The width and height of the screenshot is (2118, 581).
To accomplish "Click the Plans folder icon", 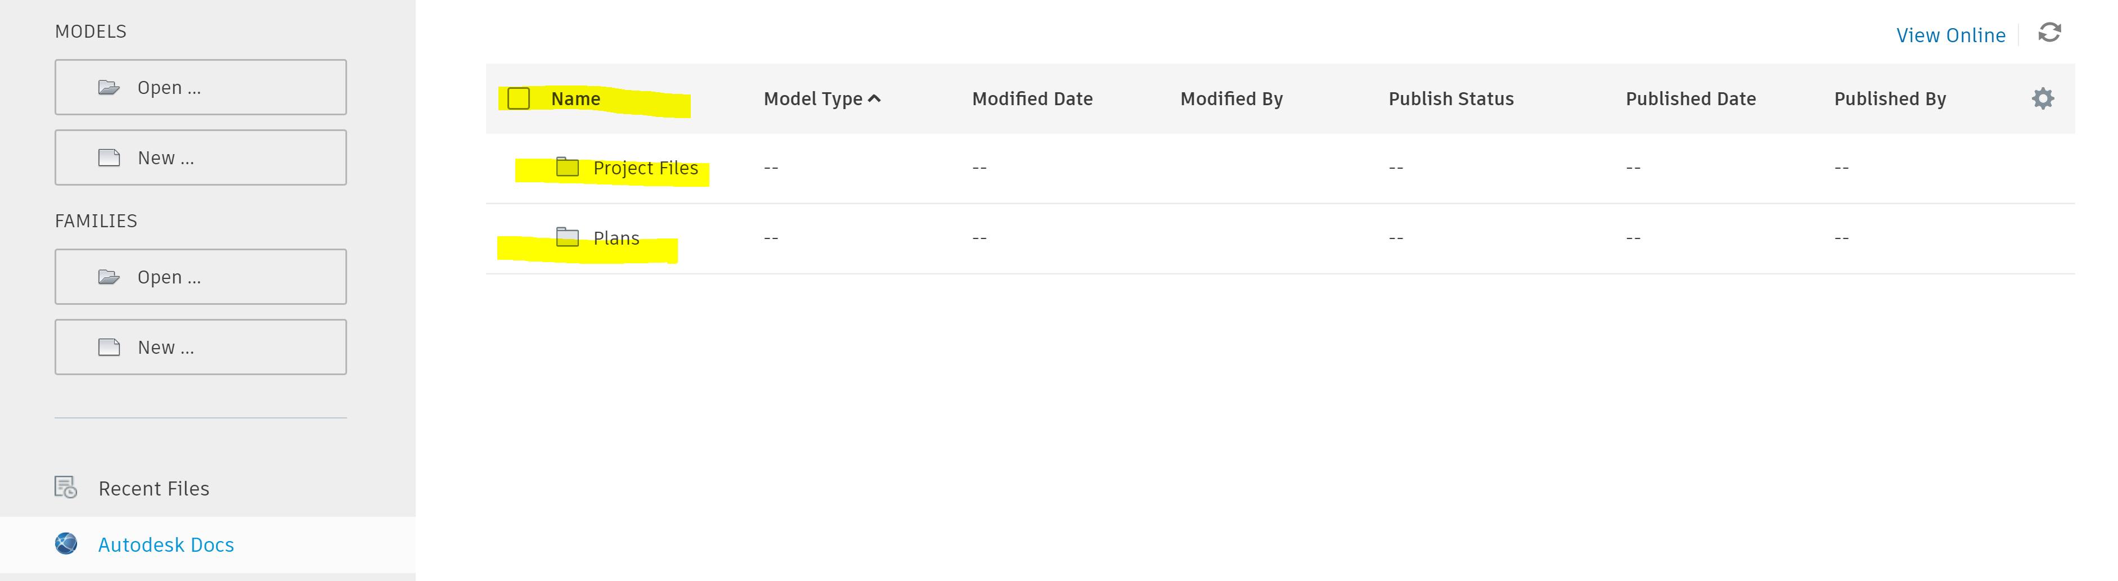I will pos(567,237).
